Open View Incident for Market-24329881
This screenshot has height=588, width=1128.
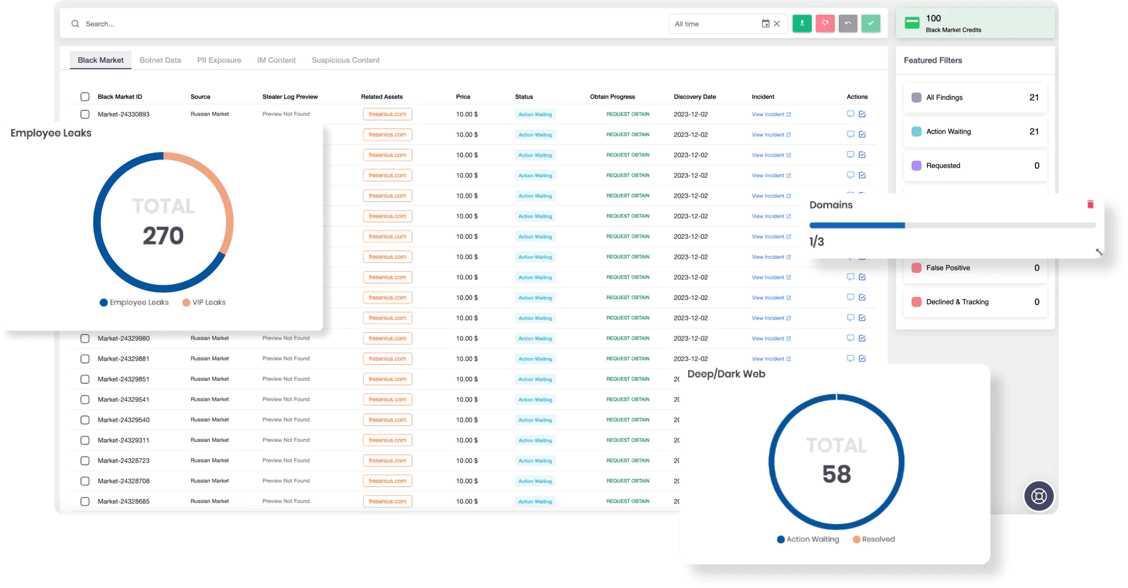click(x=771, y=359)
